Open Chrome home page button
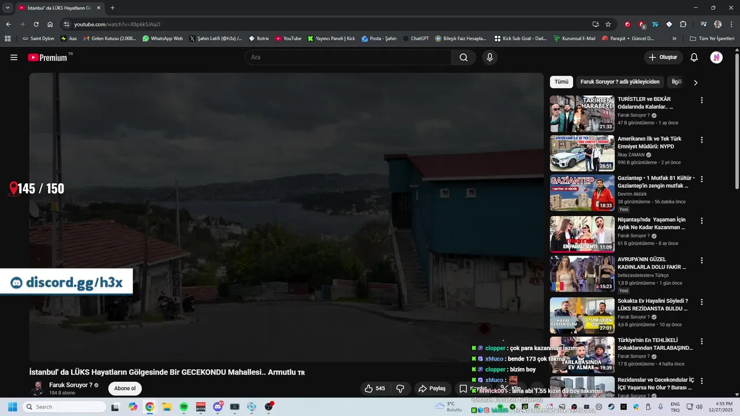The height and width of the screenshot is (416, 740). click(x=50, y=24)
